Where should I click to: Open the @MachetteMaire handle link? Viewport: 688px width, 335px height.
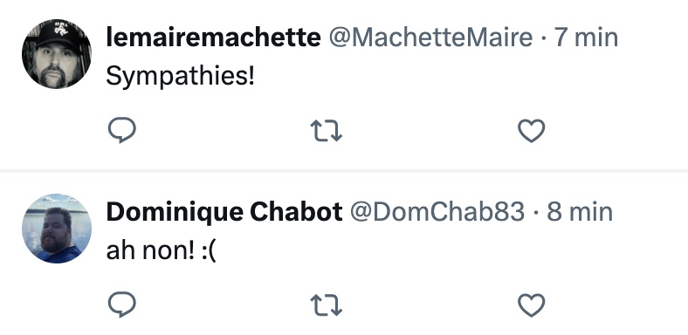click(x=430, y=38)
